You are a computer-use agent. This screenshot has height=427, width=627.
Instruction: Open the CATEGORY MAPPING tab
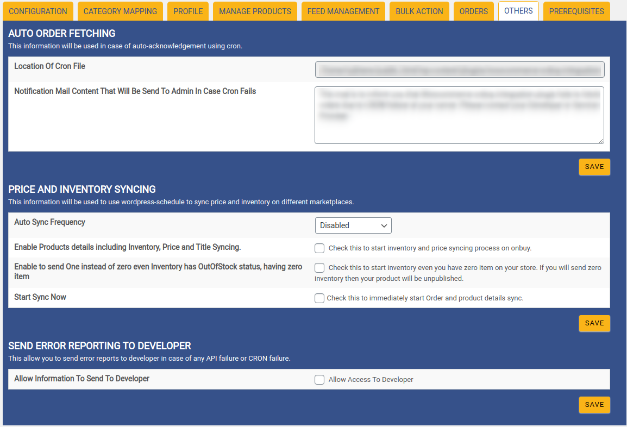pos(120,11)
